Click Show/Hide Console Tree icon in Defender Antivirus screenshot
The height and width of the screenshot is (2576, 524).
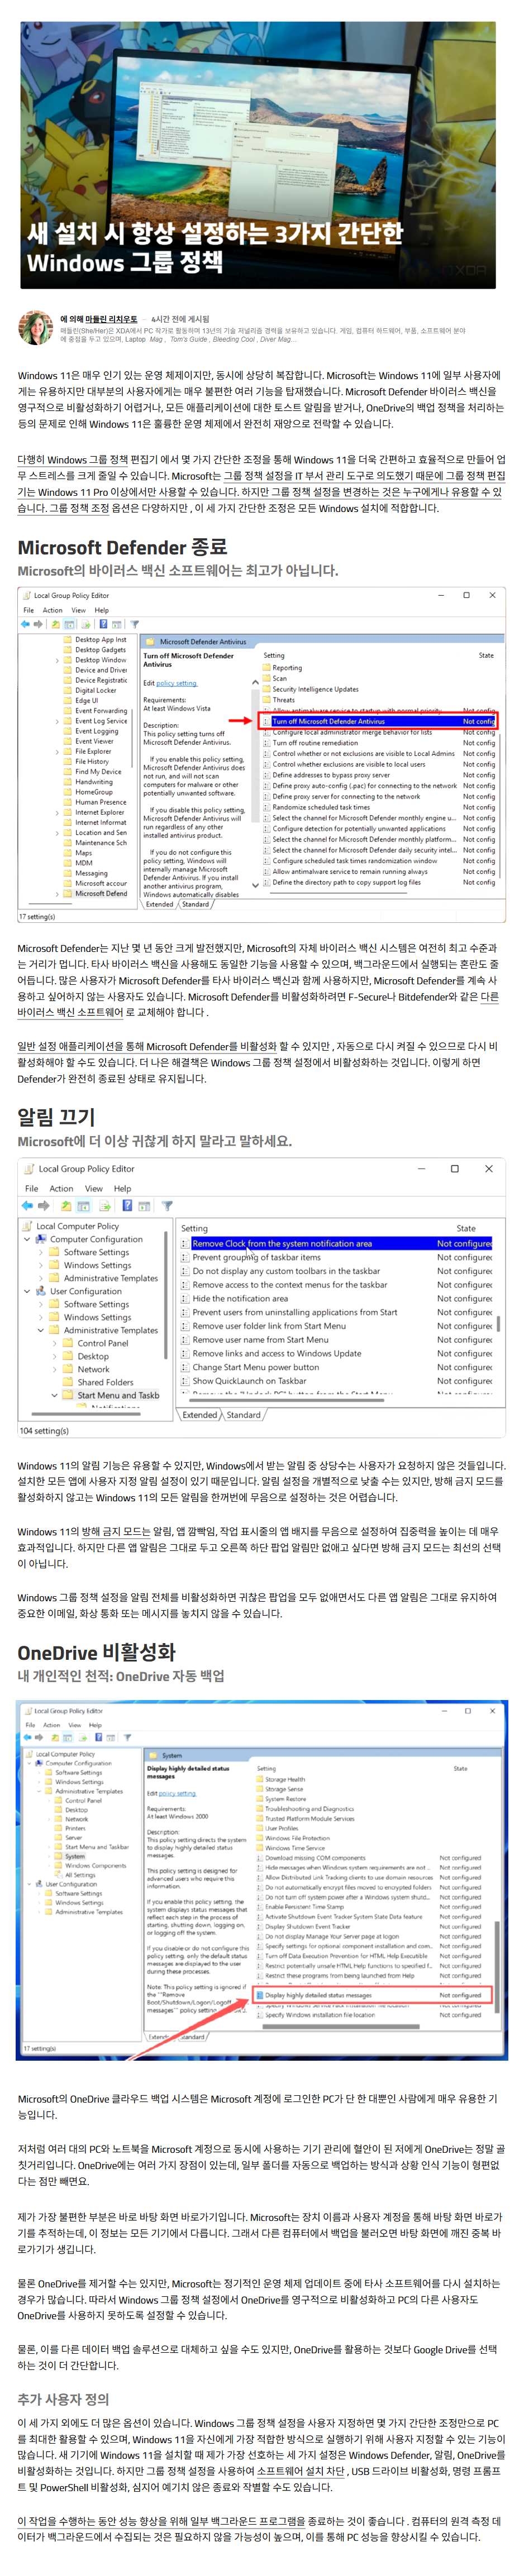click(70, 624)
